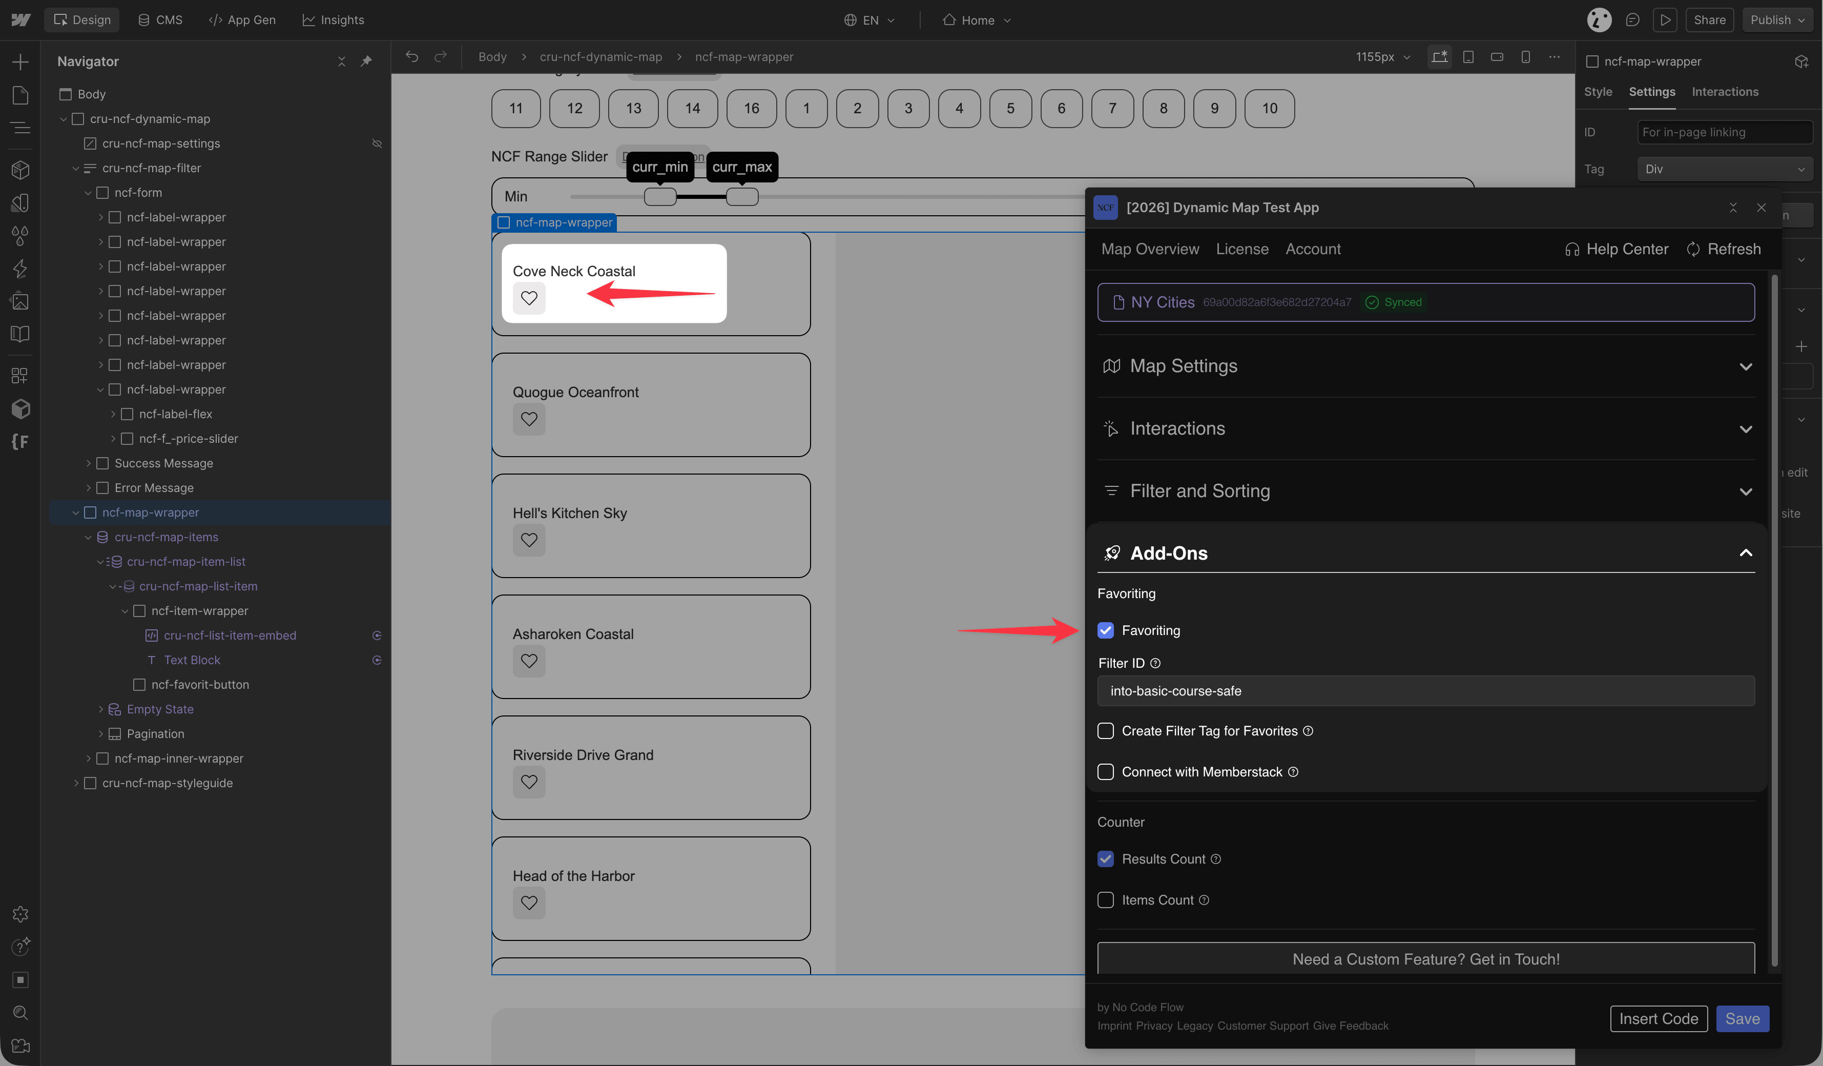The image size is (1823, 1066).
Task: Open the EN language dropdown
Action: click(869, 20)
